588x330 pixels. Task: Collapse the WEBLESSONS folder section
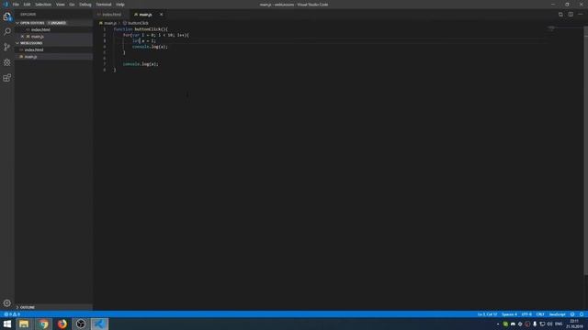(x=53, y=43)
